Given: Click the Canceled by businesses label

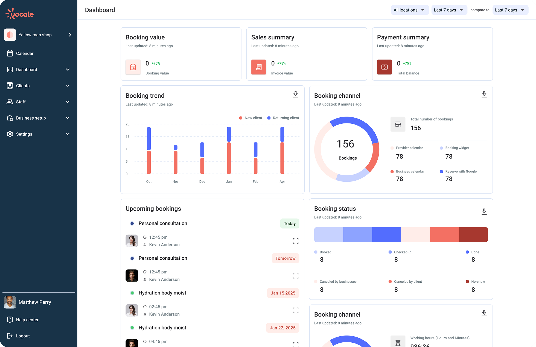Looking at the screenshot, I should (x=338, y=282).
